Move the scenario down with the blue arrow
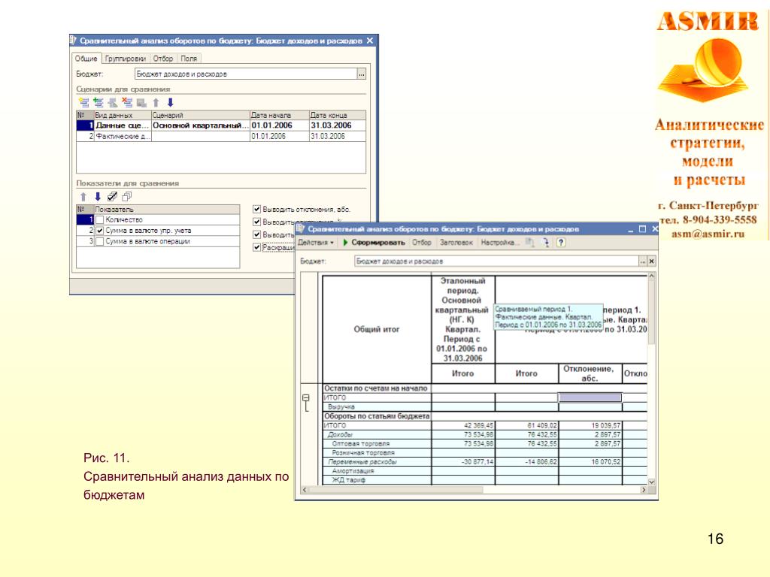This screenshot has height=577, width=770. click(x=171, y=102)
